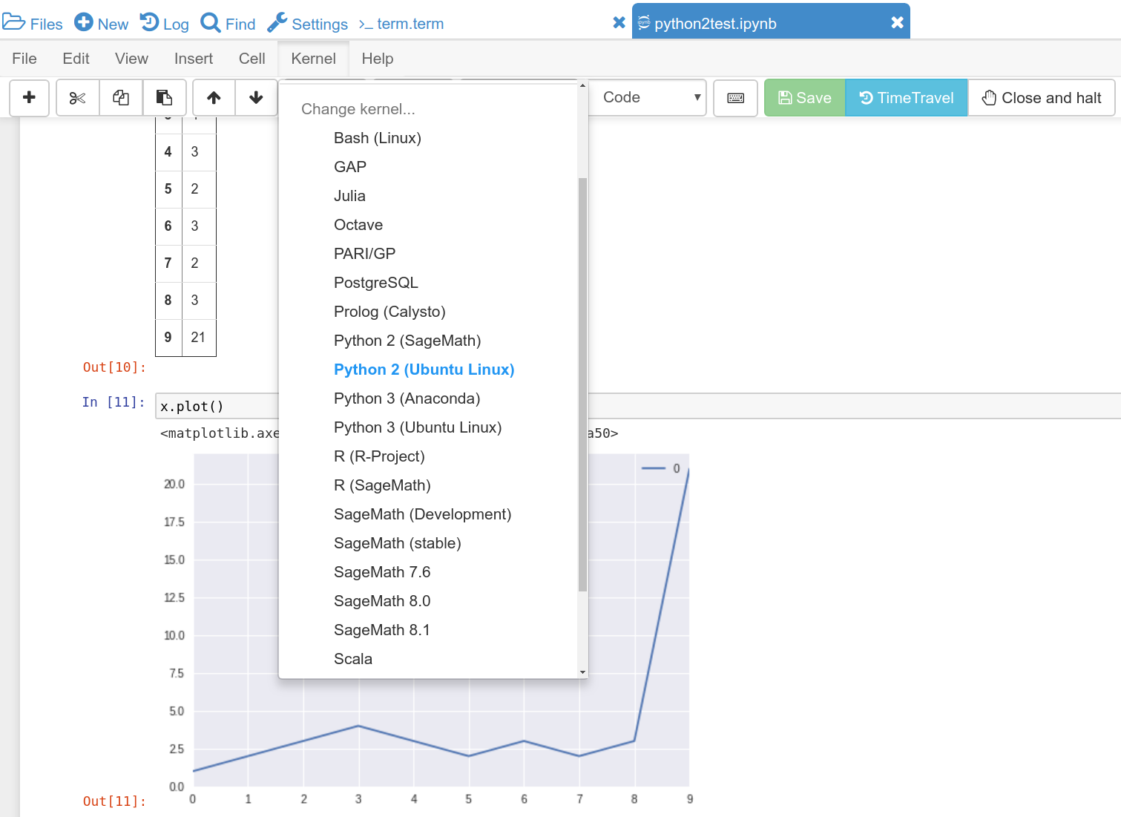1121x817 pixels.
Task: Open the Code cell type dropdown
Action: [x=651, y=98]
